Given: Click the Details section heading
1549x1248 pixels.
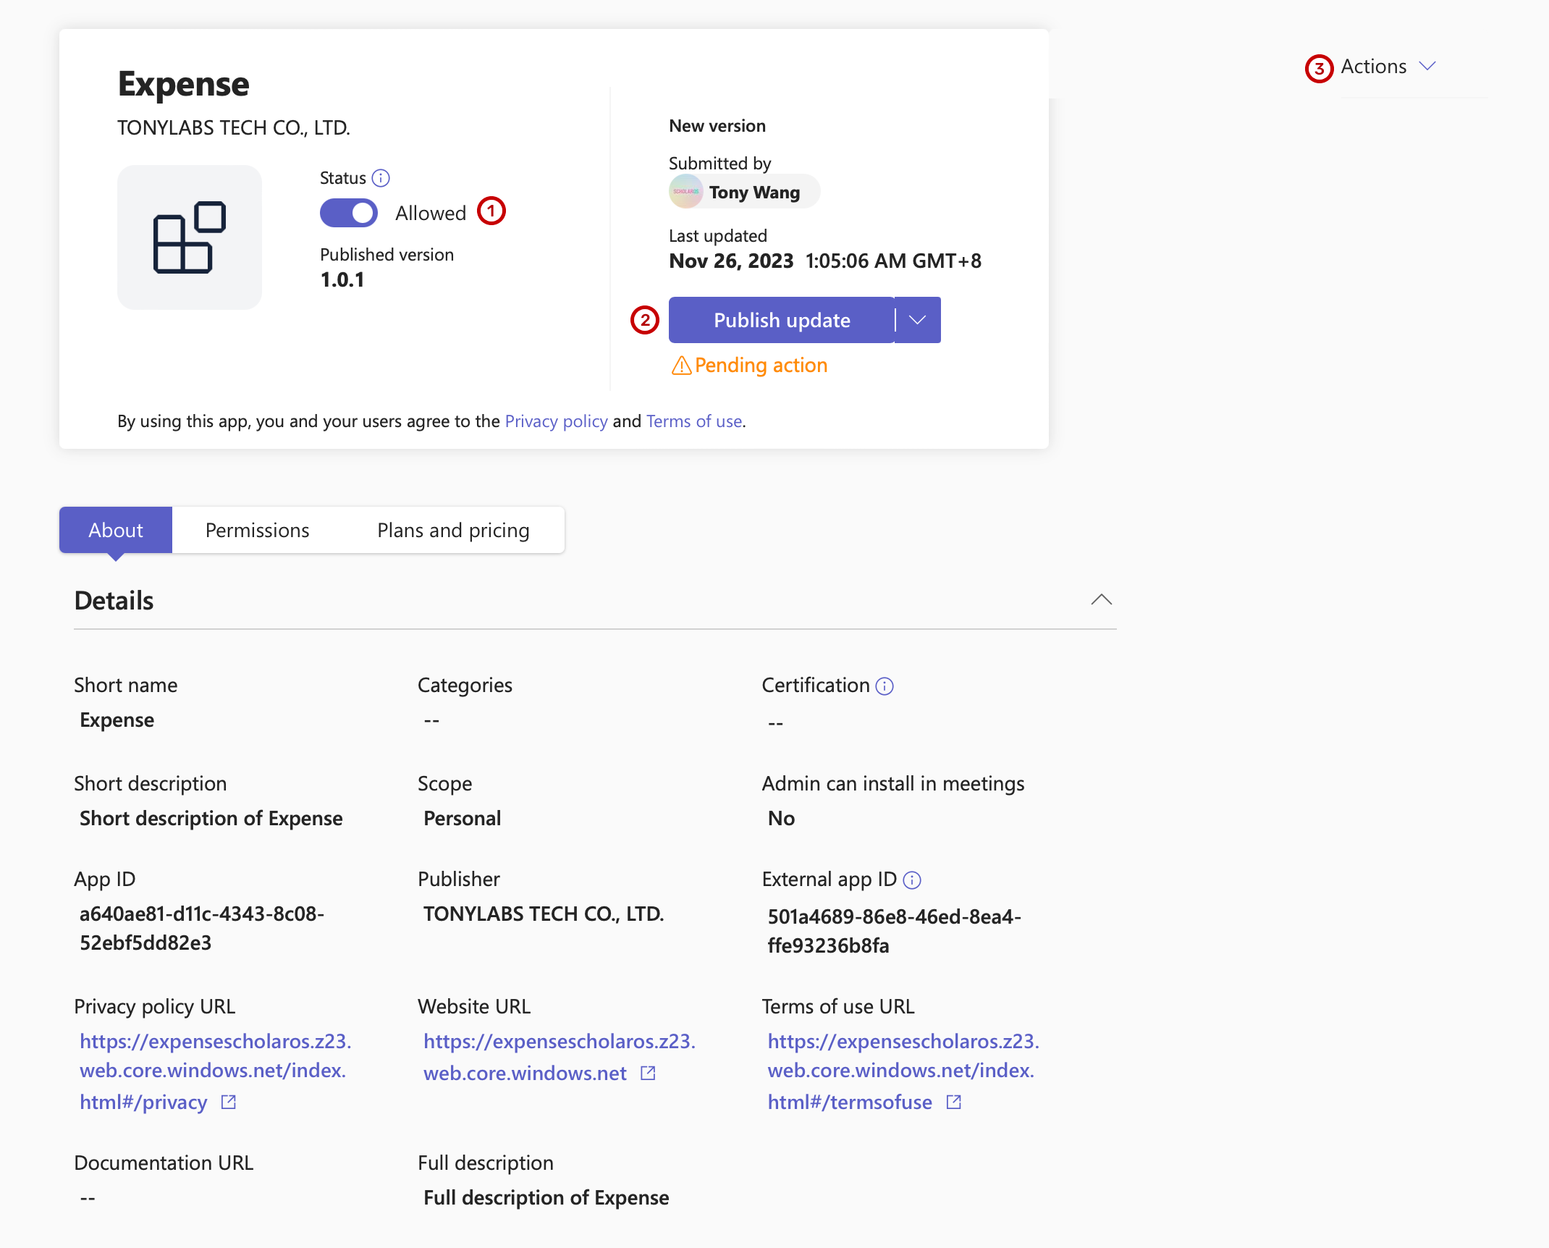Looking at the screenshot, I should 114,601.
